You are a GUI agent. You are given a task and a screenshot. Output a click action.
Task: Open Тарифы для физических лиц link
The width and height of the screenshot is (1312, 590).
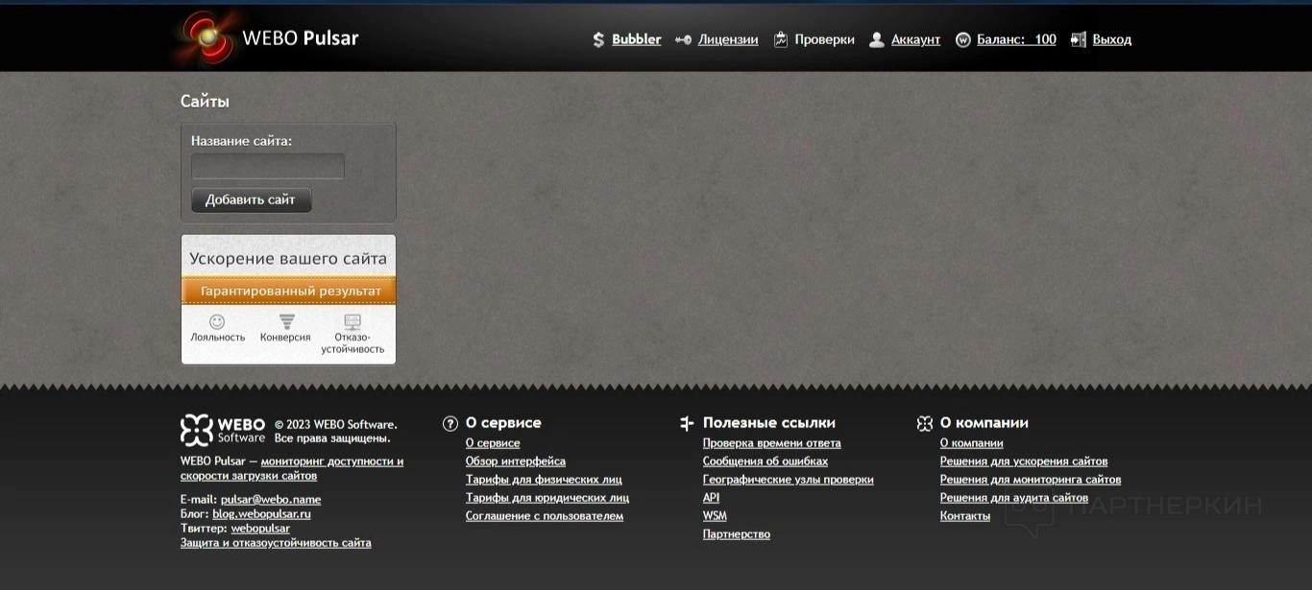pyautogui.click(x=544, y=480)
